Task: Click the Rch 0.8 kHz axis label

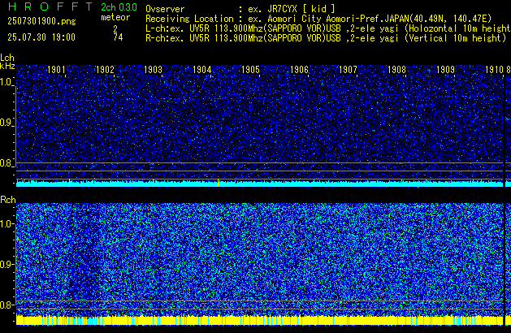Action: pos(7,305)
